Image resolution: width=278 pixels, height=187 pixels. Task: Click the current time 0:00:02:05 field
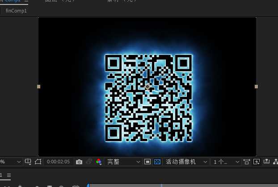pyautogui.click(x=59, y=162)
